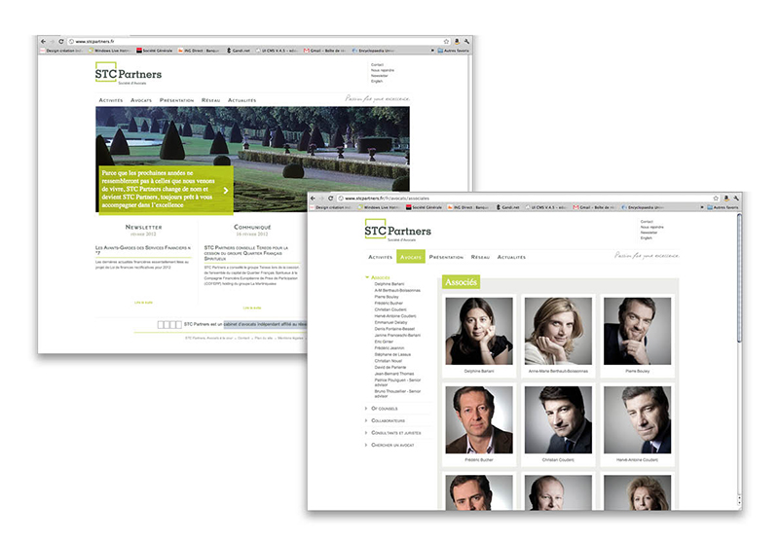Open Présentation menu in rear homepage window
Viewport: 779px width, 543px height.
pos(177,100)
